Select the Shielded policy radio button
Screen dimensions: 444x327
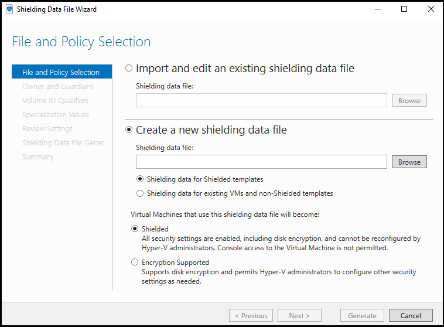coord(135,229)
